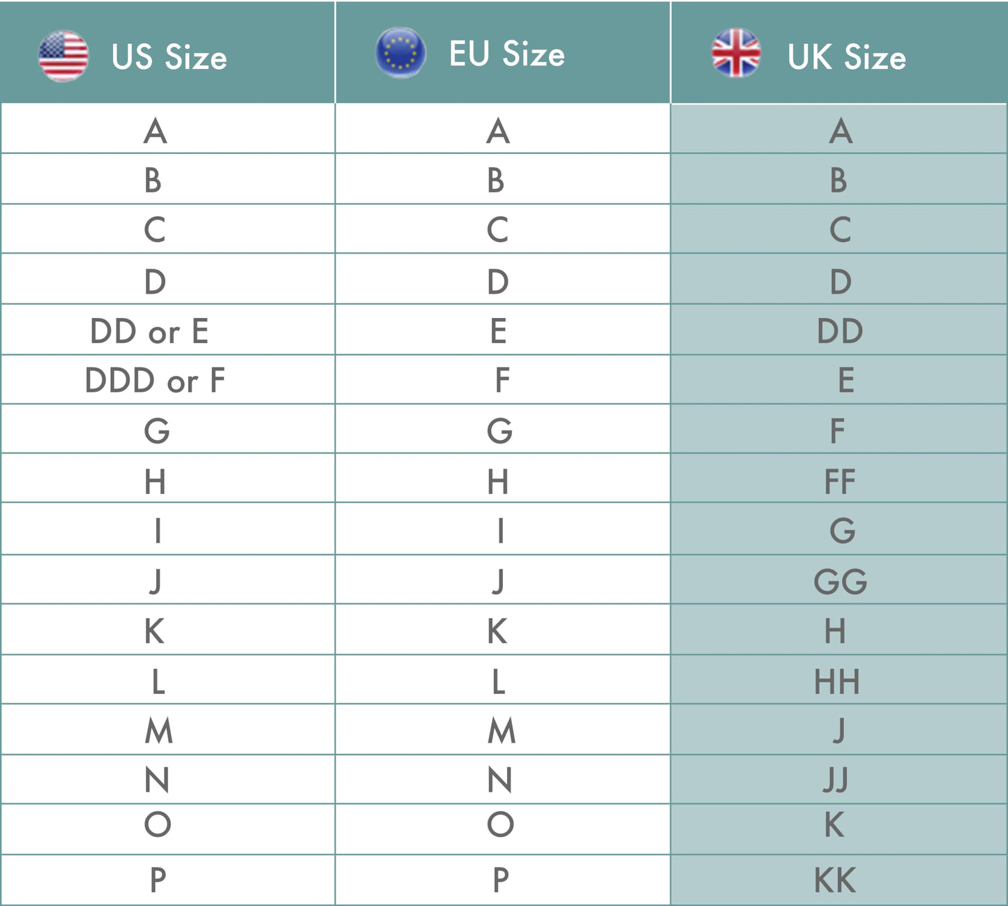Click the 'DDD or F' US size cell

[x=155, y=381]
